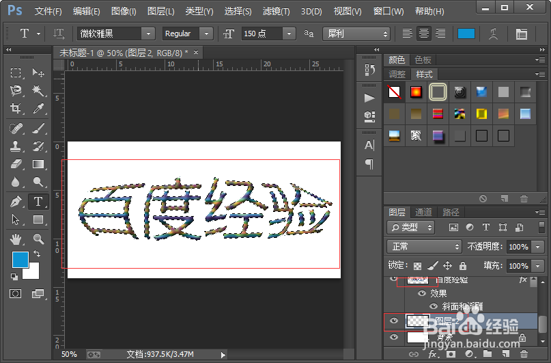
Task: Open the anti-aliasing dropdown 犀利
Action: click(356, 33)
